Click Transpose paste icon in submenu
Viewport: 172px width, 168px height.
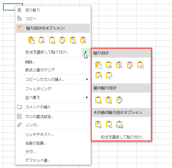pos(109,75)
